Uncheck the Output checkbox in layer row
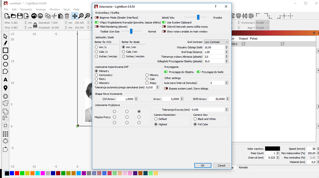The width and height of the screenshot is (319, 178). coord(243,44)
